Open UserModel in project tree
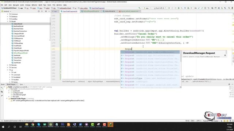Viewport: 234px width, 131px height. pos(17,63)
